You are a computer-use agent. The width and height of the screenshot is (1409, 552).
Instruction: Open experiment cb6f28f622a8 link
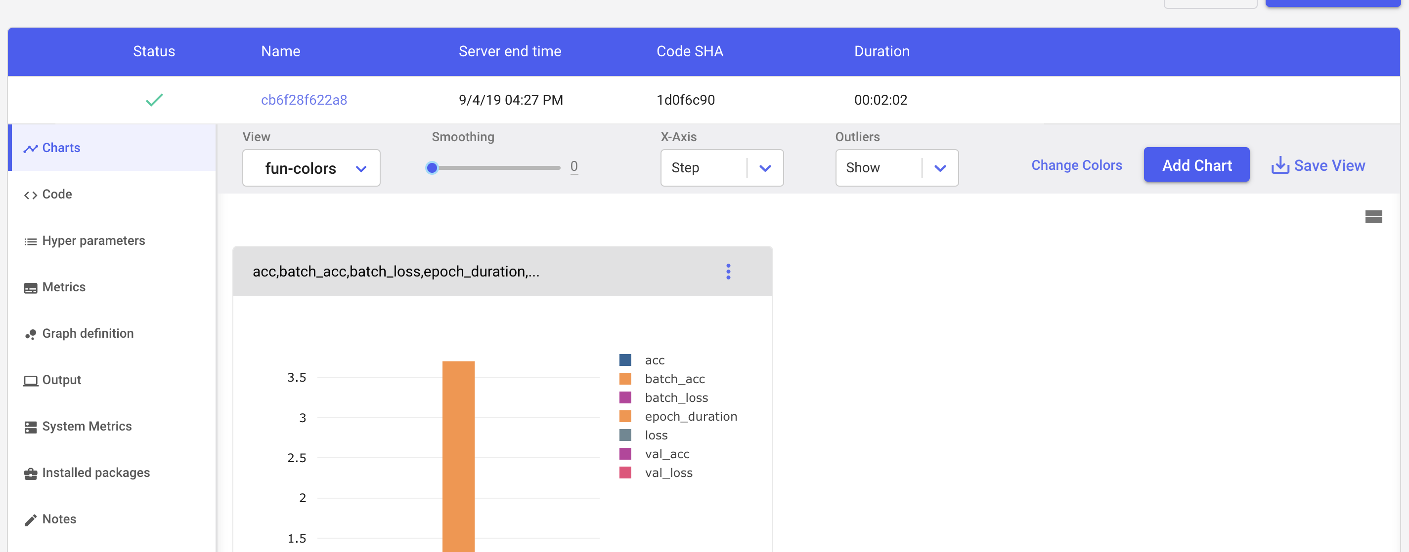pos(304,100)
